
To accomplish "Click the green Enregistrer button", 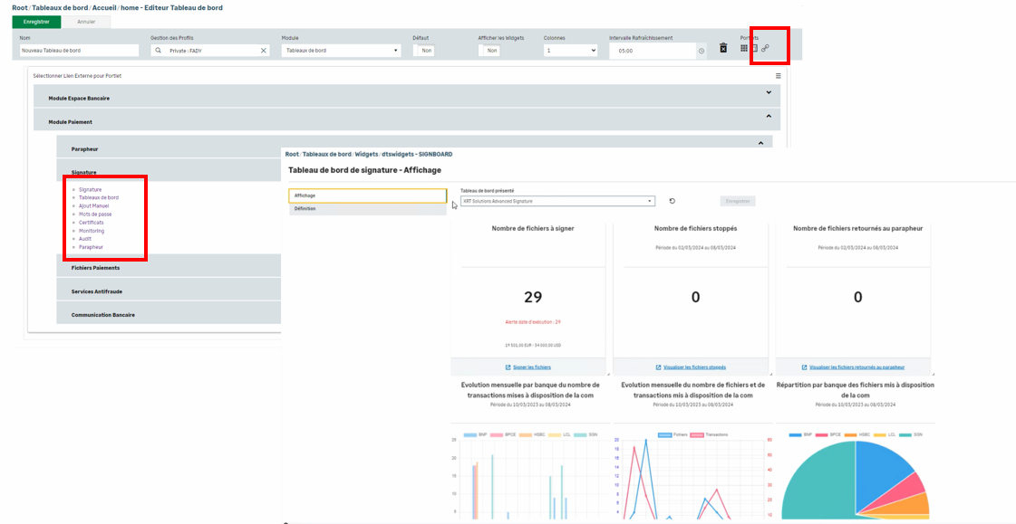I will tap(36, 21).
